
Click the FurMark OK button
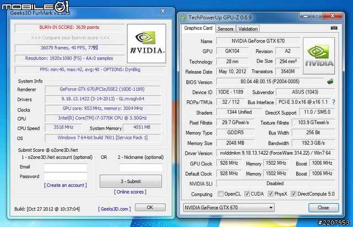pos(150,207)
